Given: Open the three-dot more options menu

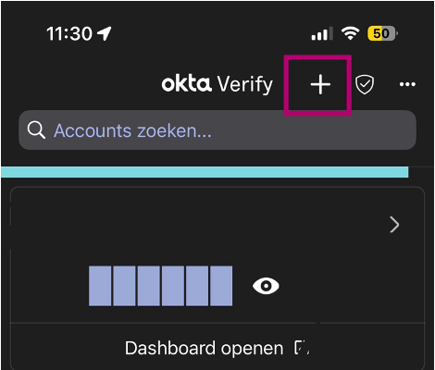Looking at the screenshot, I should pos(407,84).
